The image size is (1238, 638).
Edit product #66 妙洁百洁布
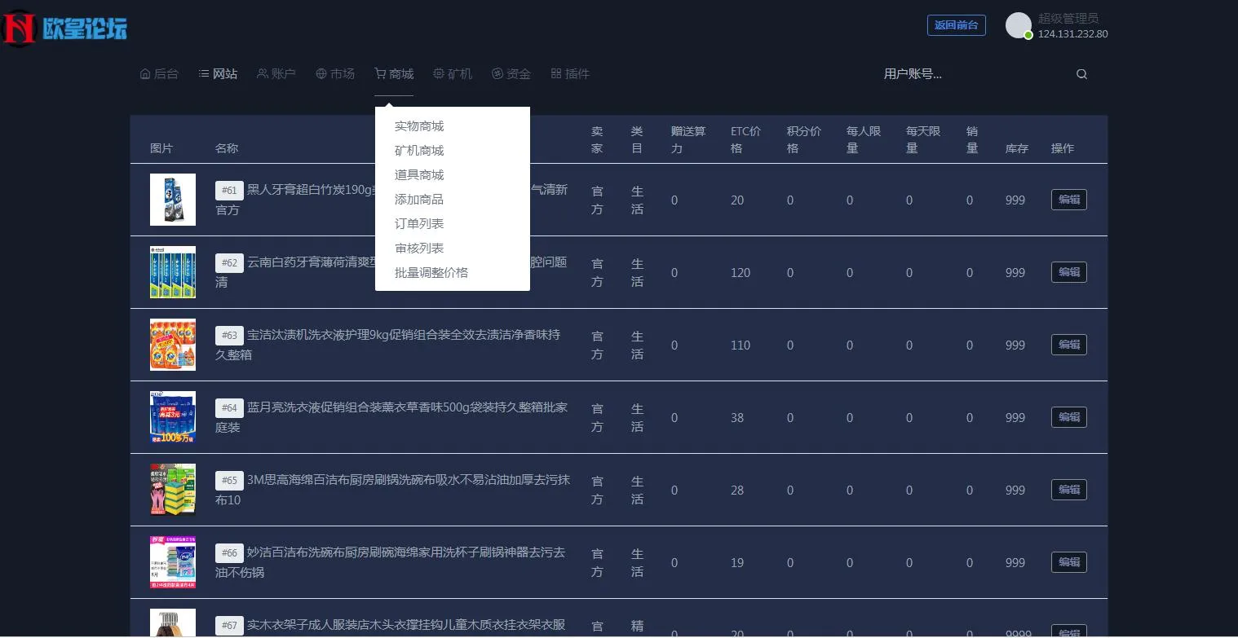[x=1068, y=562]
